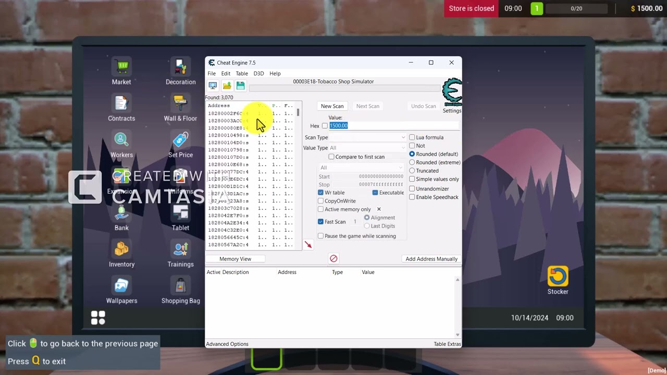This screenshot has width=667, height=375.
Task: Open the D3D menu
Action: [x=258, y=73]
